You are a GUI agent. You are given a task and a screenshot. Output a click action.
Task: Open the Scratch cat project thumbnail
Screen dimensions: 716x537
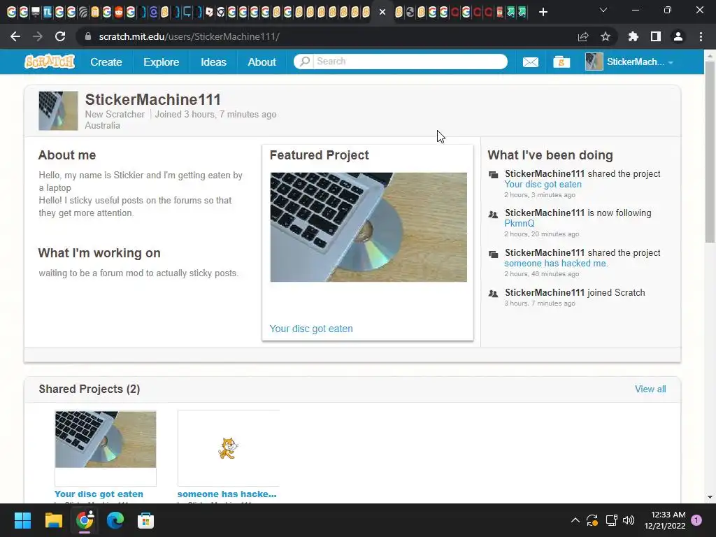point(229,448)
